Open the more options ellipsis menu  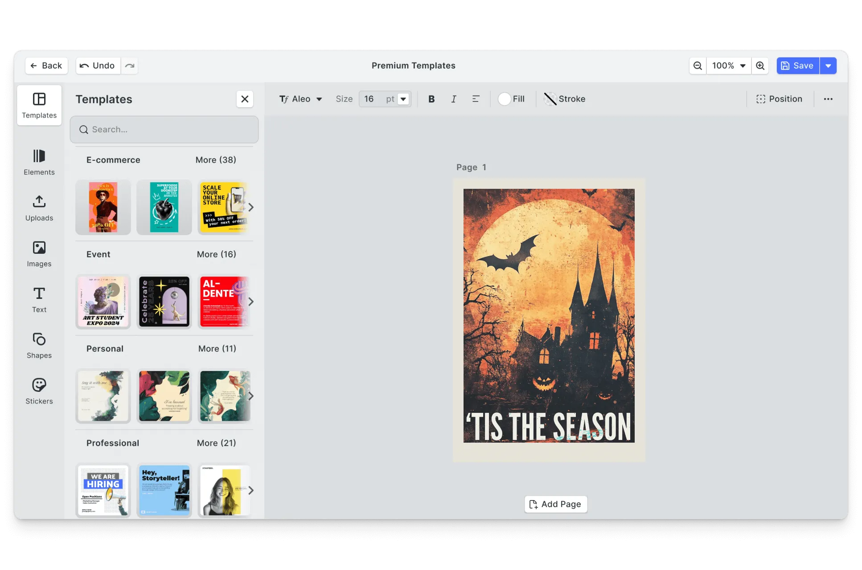pyautogui.click(x=828, y=99)
